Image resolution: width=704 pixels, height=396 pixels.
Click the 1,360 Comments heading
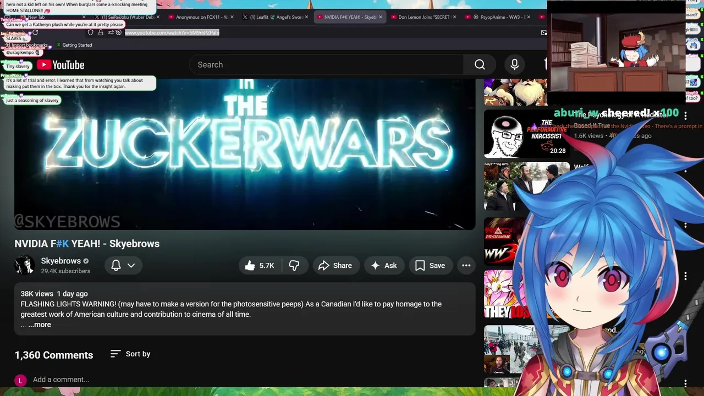[54, 355]
